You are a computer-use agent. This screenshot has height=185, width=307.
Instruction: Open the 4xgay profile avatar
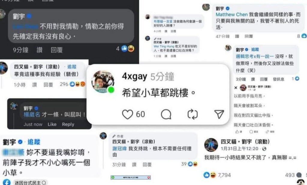(103, 81)
